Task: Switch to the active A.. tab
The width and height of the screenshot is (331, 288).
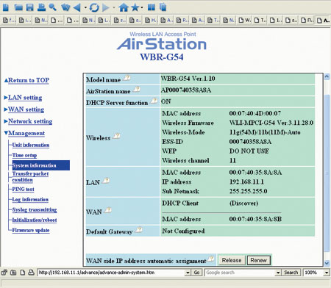Action: click(323, 21)
